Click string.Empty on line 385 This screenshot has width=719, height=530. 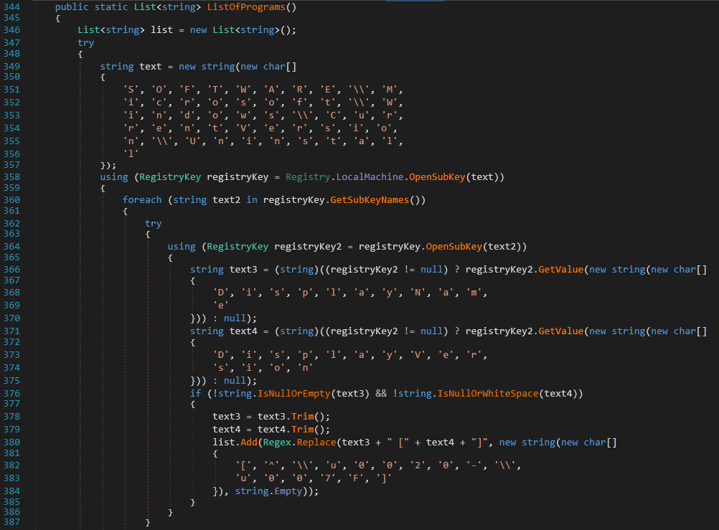pyautogui.click(x=275, y=491)
